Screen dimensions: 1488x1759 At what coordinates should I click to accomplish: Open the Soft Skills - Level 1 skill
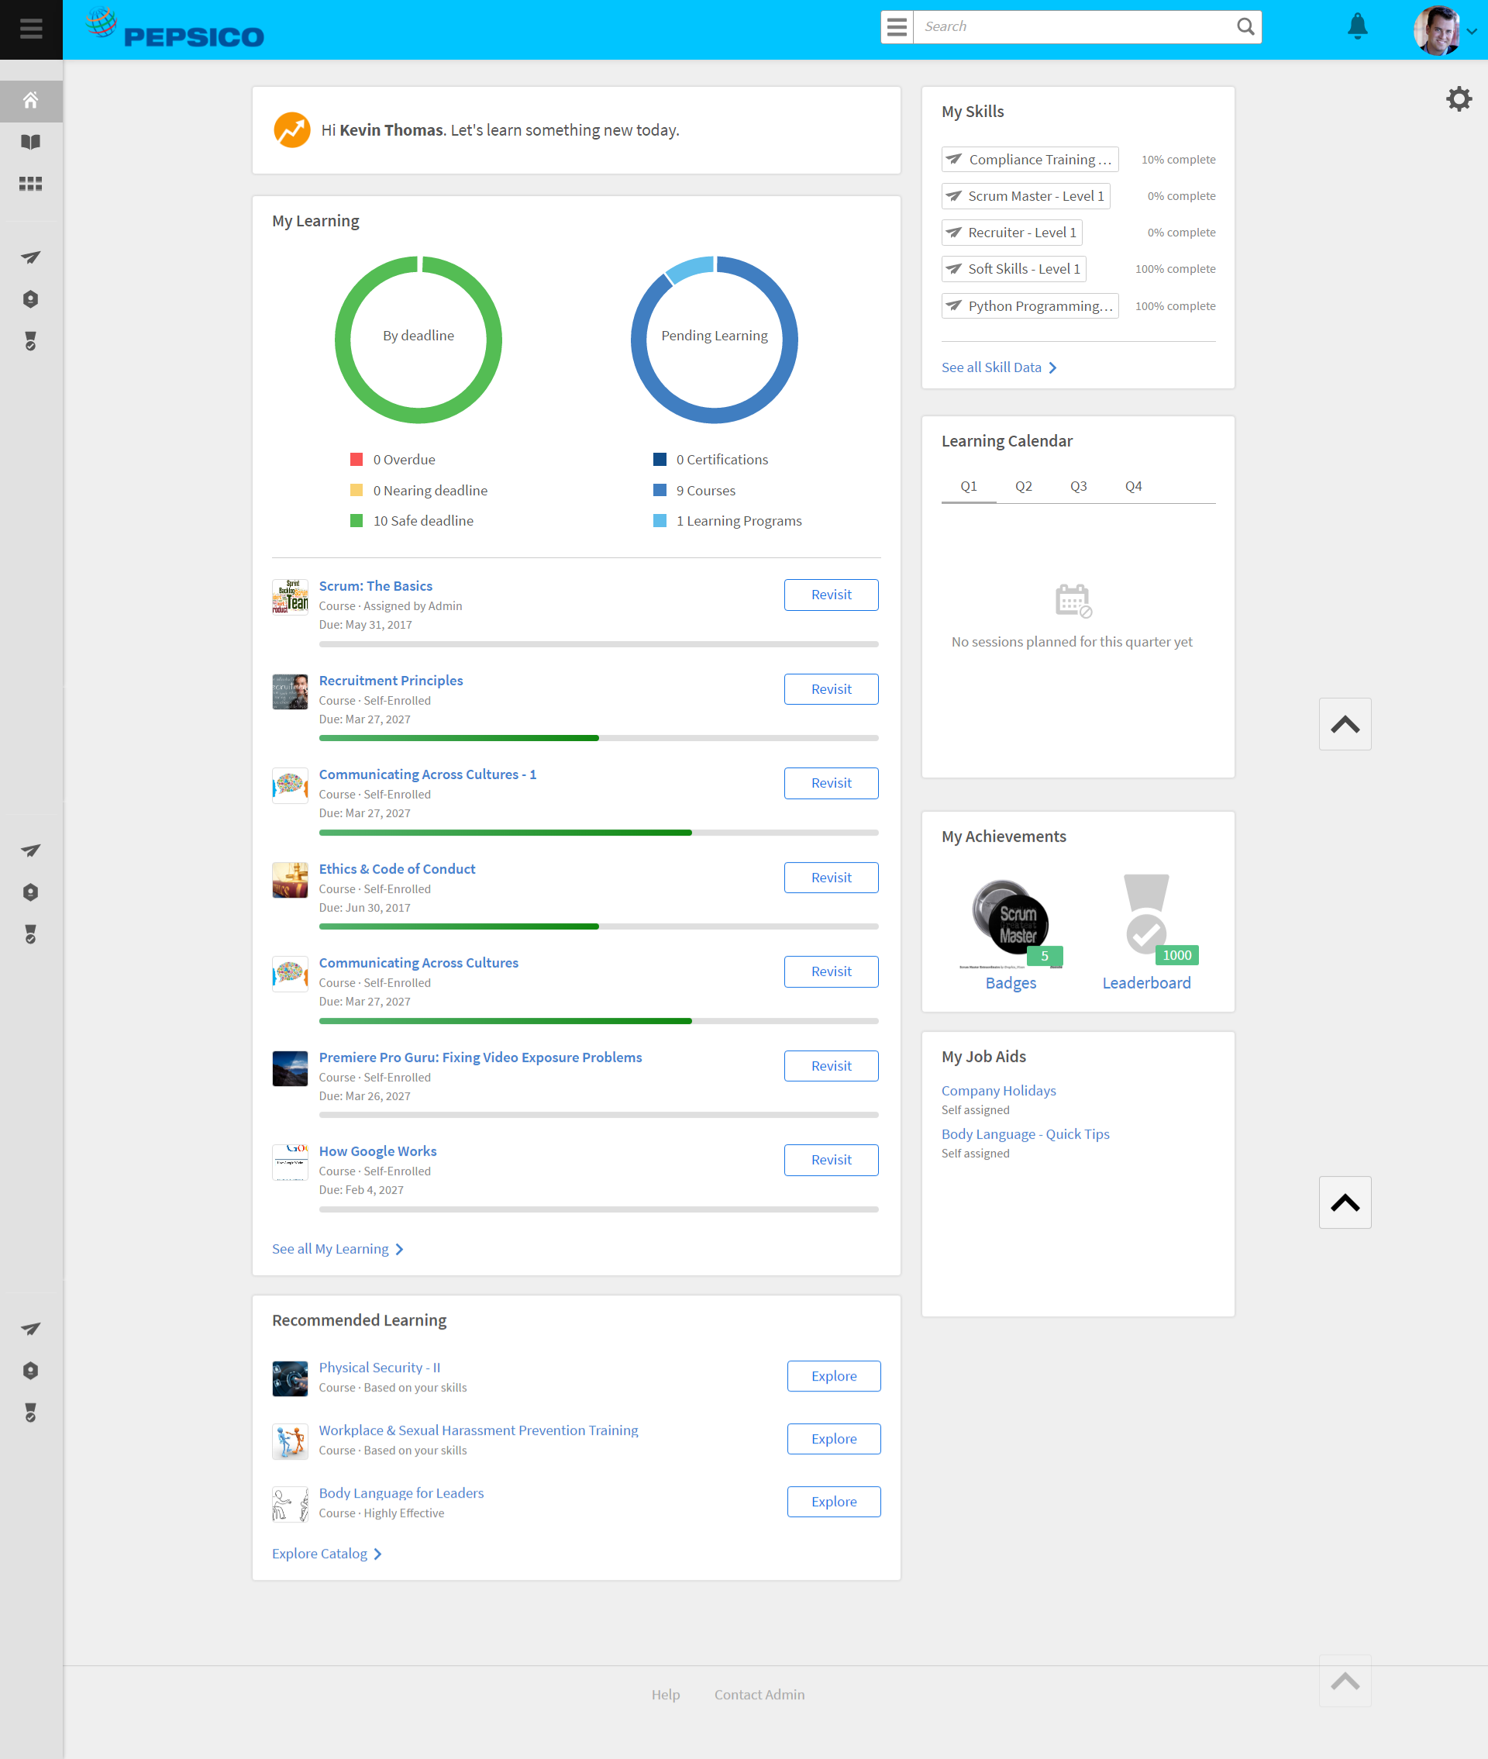click(x=1013, y=269)
